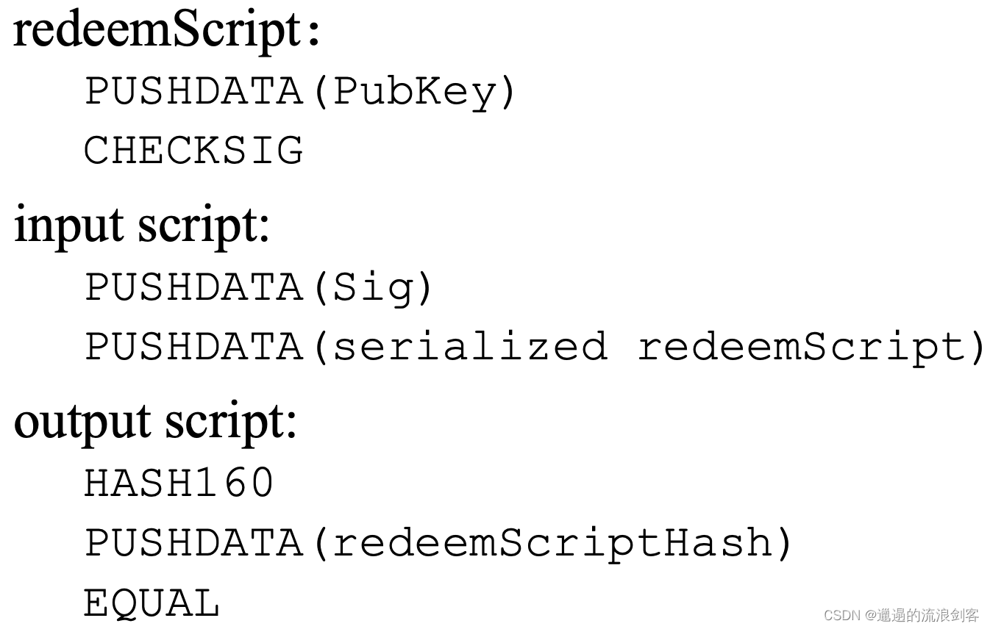The image size is (990, 629).
Task: Click the HASH160 opcode line
Action: (x=179, y=484)
